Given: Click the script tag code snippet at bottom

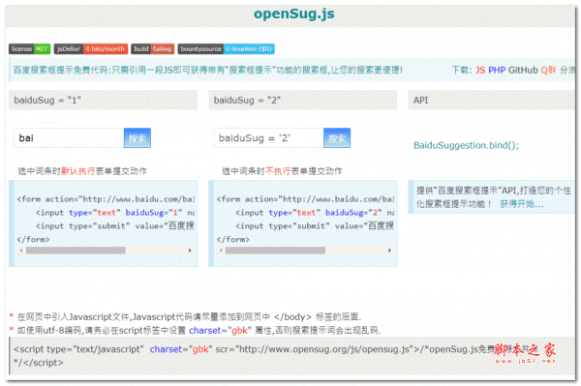Looking at the screenshot, I should [291, 356].
